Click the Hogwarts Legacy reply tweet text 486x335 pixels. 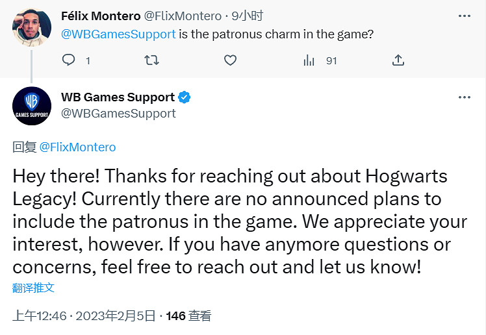click(239, 221)
